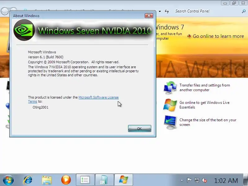This screenshot has height=186, width=248.
Task: Open the Start menu orb
Action: coord(8,180)
